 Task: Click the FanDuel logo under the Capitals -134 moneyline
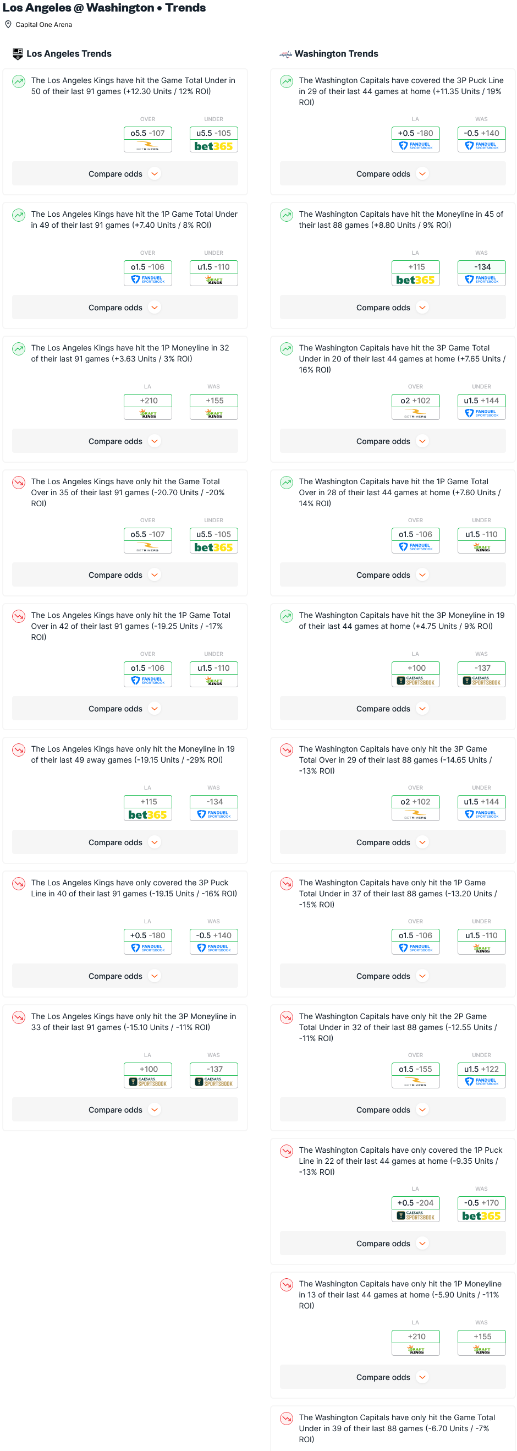click(481, 280)
